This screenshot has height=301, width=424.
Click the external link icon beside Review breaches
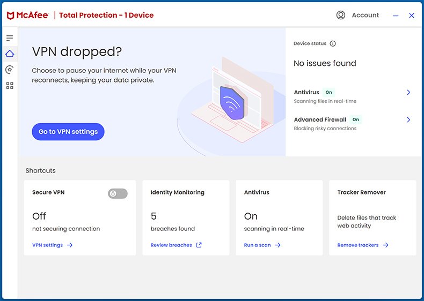pyautogui.click(x=199, y=245)
